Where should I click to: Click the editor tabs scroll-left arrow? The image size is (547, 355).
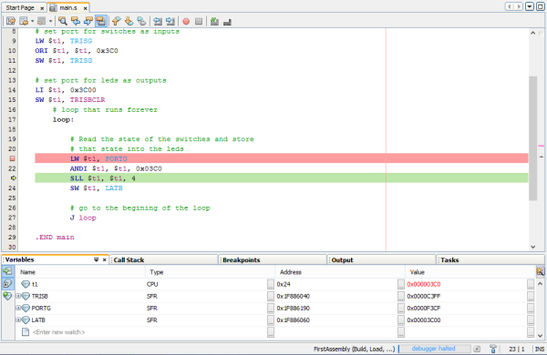510,6
